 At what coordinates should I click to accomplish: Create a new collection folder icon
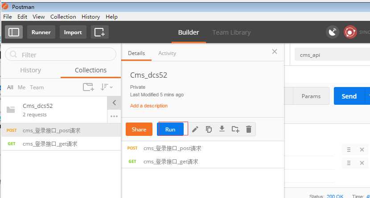click(89, 87)
